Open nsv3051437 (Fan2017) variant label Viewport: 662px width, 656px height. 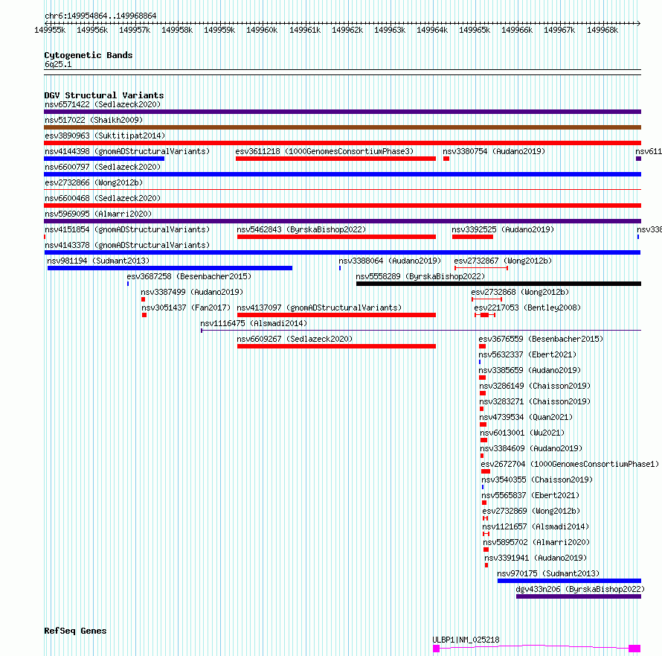click(x=186, y=308)
